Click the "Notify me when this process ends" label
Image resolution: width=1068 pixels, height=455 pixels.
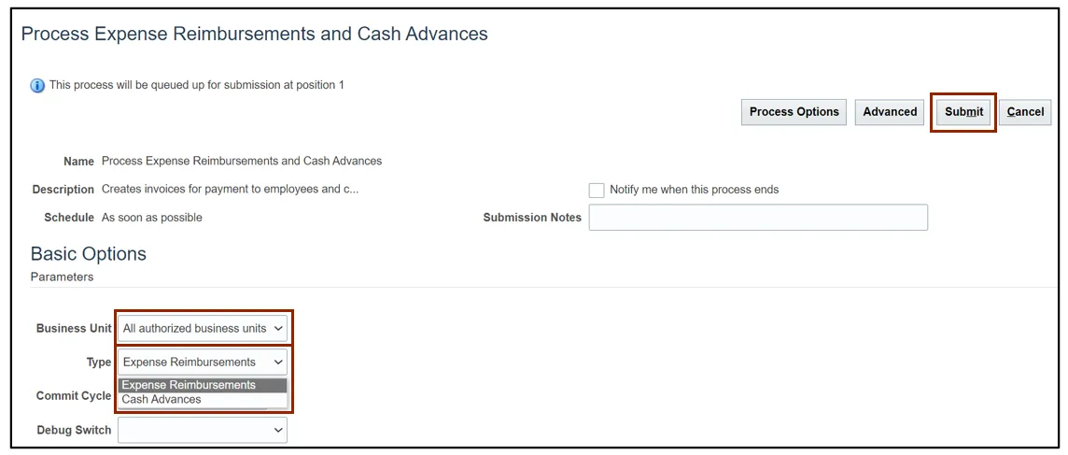(694, 190)
